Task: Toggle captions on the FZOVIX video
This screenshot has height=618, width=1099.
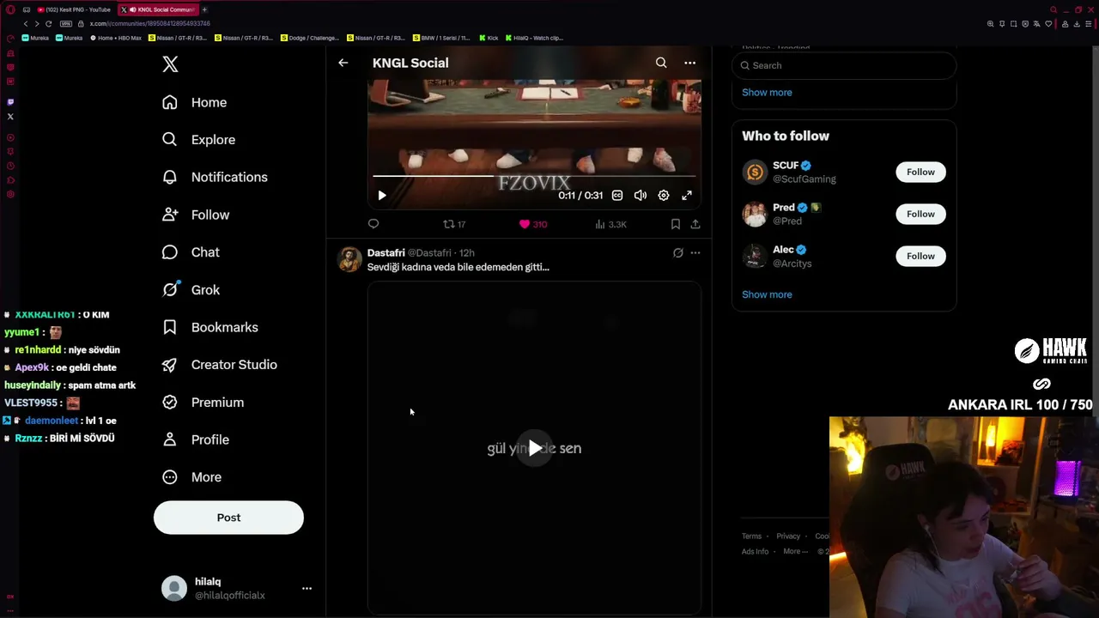Action: tap(616, 196)
